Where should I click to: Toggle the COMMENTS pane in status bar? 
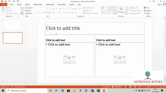coord(116,87)
